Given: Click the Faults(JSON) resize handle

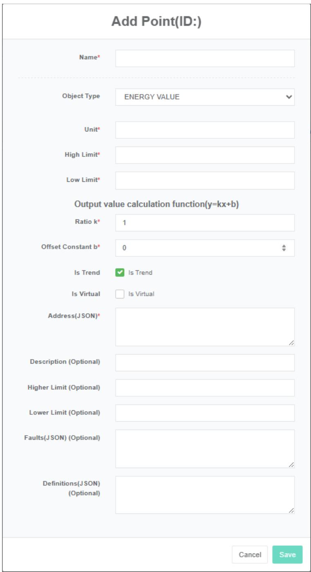Looking at the screenshot, I should (291, 464).
